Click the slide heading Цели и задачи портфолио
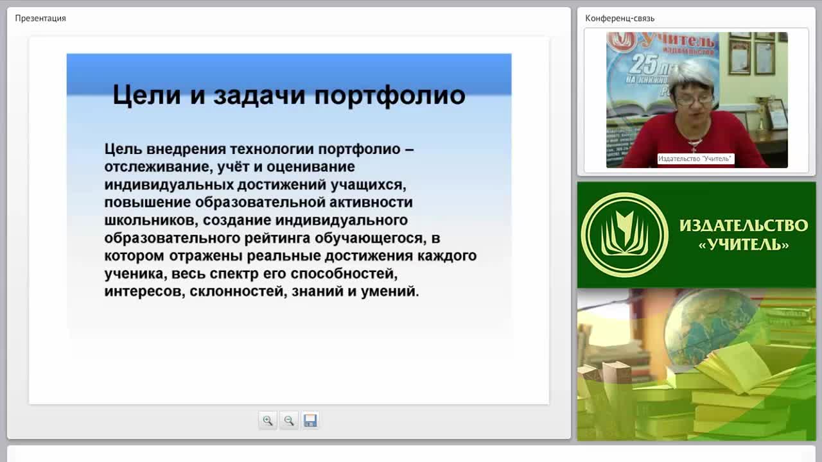 (289, 94)
